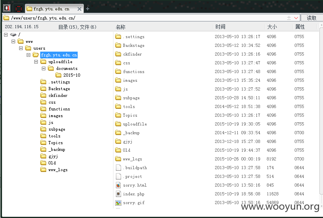323x218 pixels.
Task: Click the 读取 button
Action: click(311, 18)
